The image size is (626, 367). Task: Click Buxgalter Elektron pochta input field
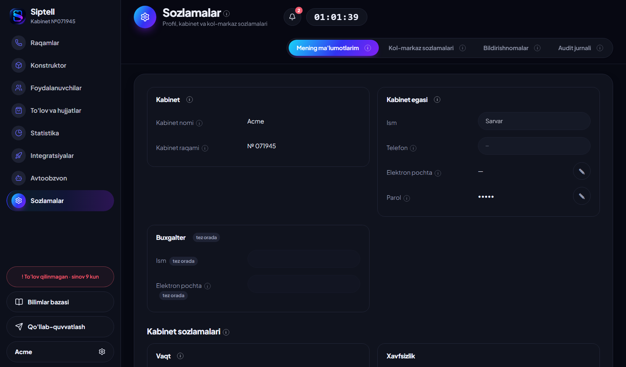tap(304, 284)
